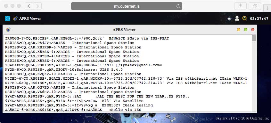Click the APRS Viewer globe icon in top bar

(x=15, y=18)
